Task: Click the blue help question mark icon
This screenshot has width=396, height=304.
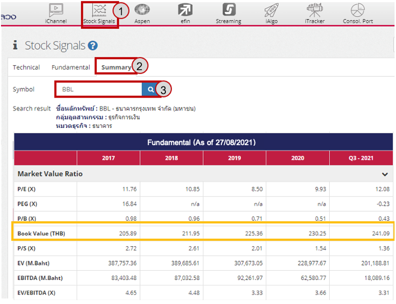Action: click(93, 46)
